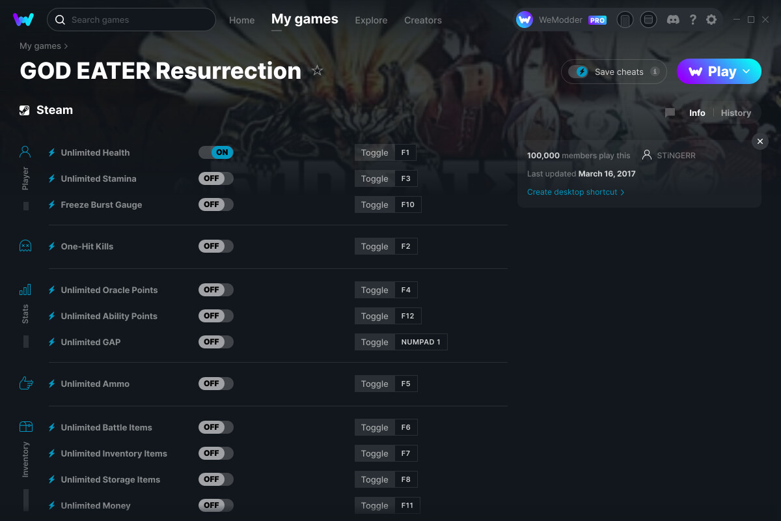
Task: Click the lightning bolt beside Unlimited GAP
Action: tap(52, 342)
